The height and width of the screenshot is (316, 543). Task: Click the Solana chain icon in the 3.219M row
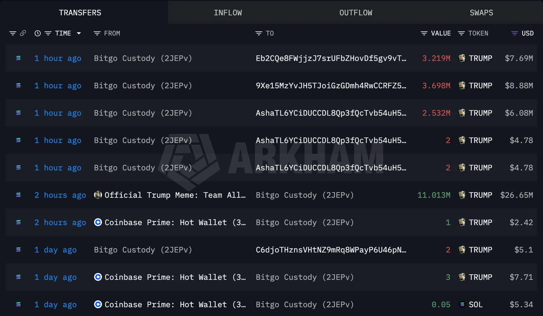click(x=18, y=58)
